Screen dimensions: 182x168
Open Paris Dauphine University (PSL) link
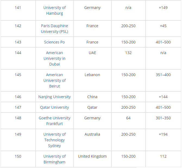(54, 29)
